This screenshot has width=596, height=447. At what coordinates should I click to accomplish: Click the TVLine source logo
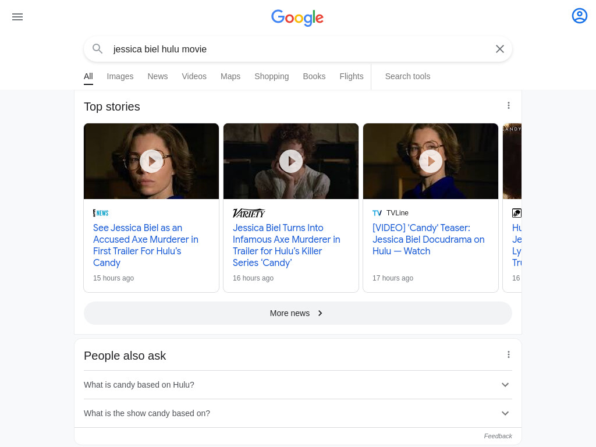tap(377, 213)
